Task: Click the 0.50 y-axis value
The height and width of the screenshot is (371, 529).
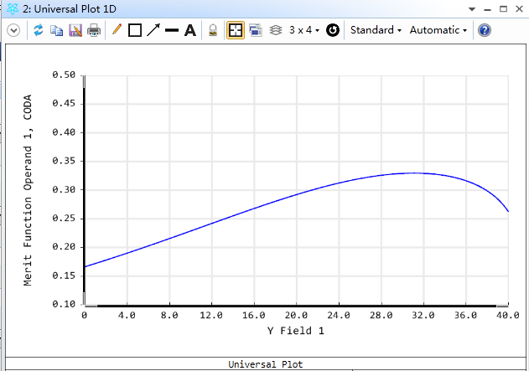Action: [x=64, y=75]
